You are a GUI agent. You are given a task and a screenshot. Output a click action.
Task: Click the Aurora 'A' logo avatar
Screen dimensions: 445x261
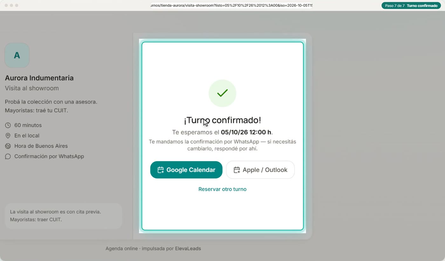[x=17, y=55]
